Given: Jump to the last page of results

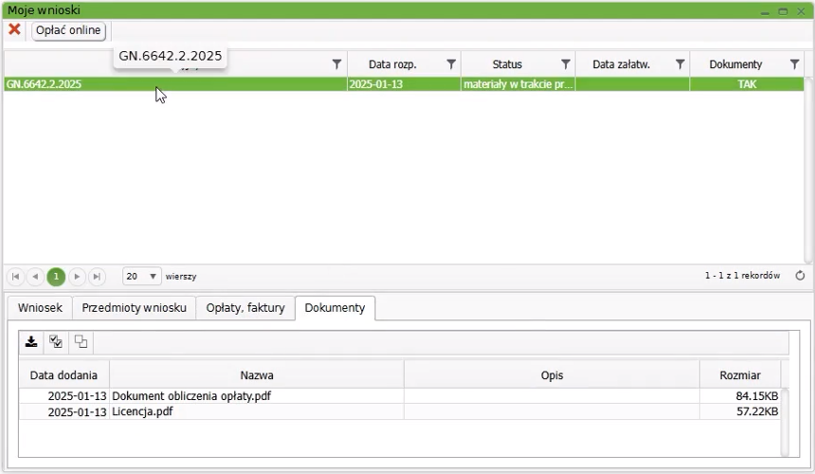Looking at the screenshot, I should (x=97, y=277).
